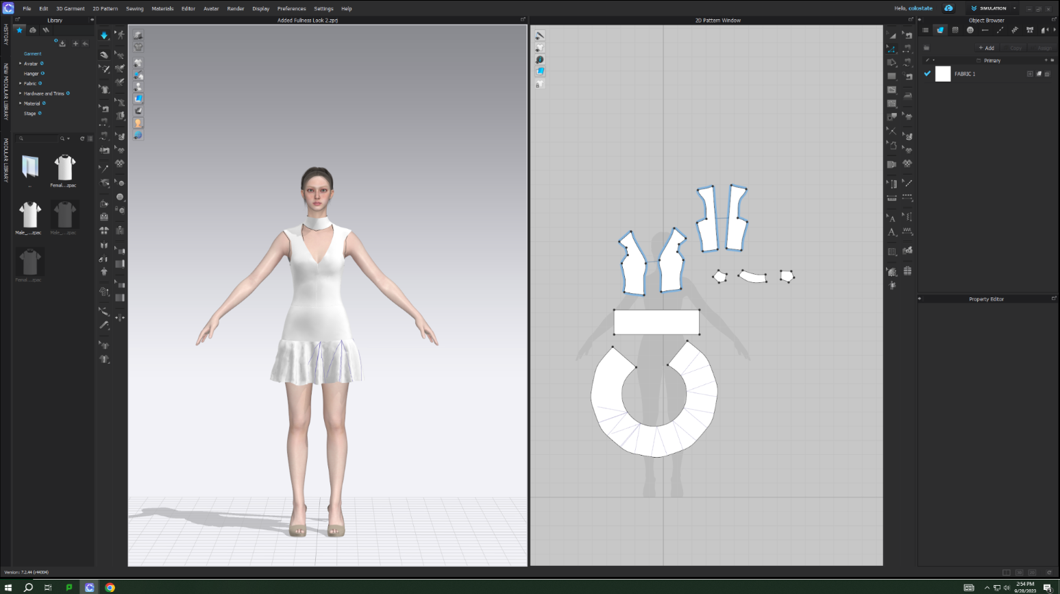The width and height of the screenshot is (1060, 594).
Task: Click the Library plus add-folder icon
Action: 75,44
